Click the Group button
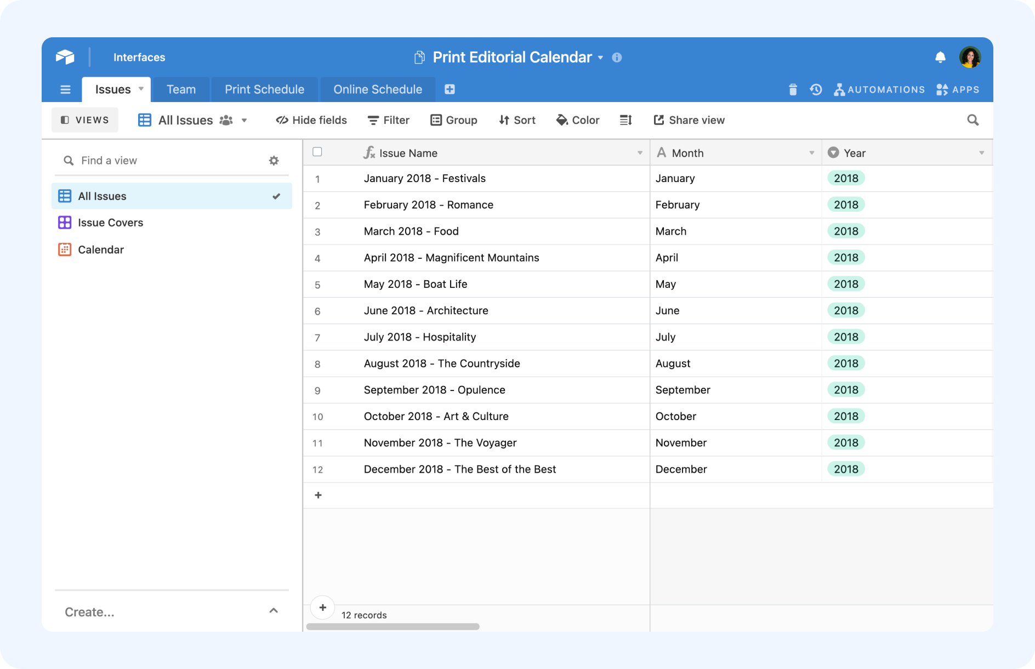Screen dimensions: 1035x669 coord(454,120)
